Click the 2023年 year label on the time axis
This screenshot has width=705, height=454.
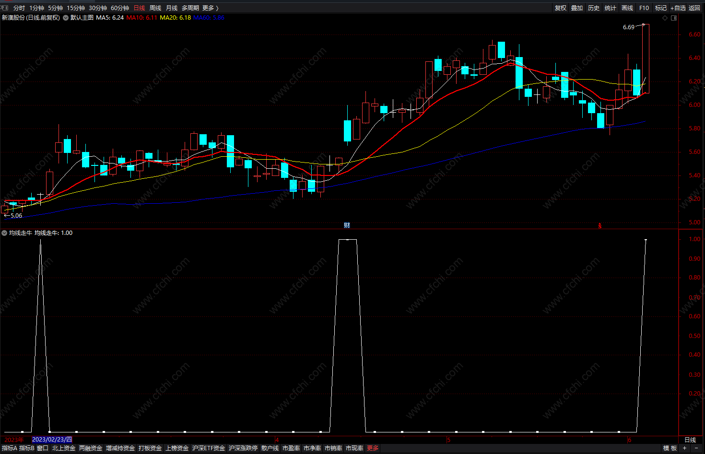point(14,440)
